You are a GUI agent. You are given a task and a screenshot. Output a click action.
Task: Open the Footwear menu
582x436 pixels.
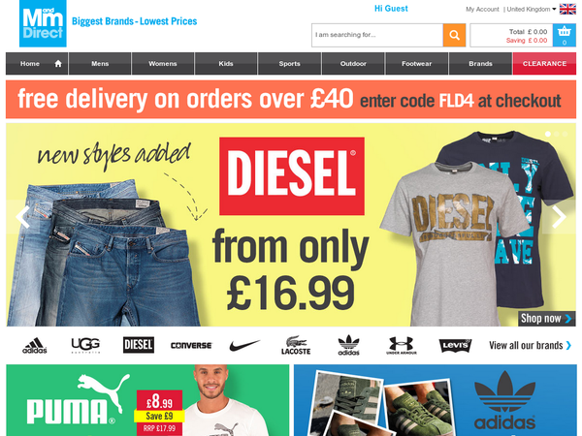click(417, 64)
